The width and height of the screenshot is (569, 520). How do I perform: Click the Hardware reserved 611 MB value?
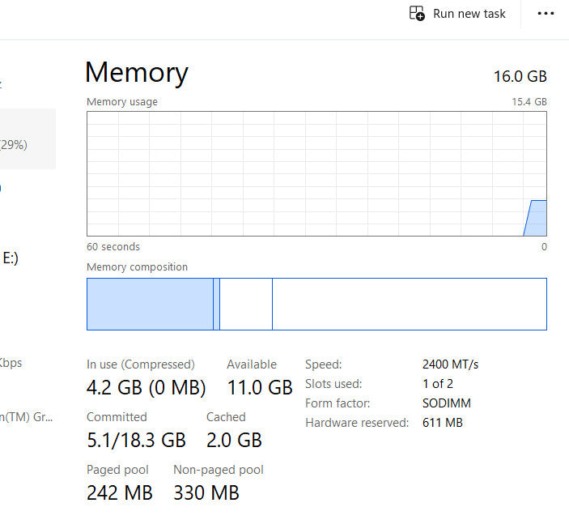pyautogui.click(x=443, y=423)
